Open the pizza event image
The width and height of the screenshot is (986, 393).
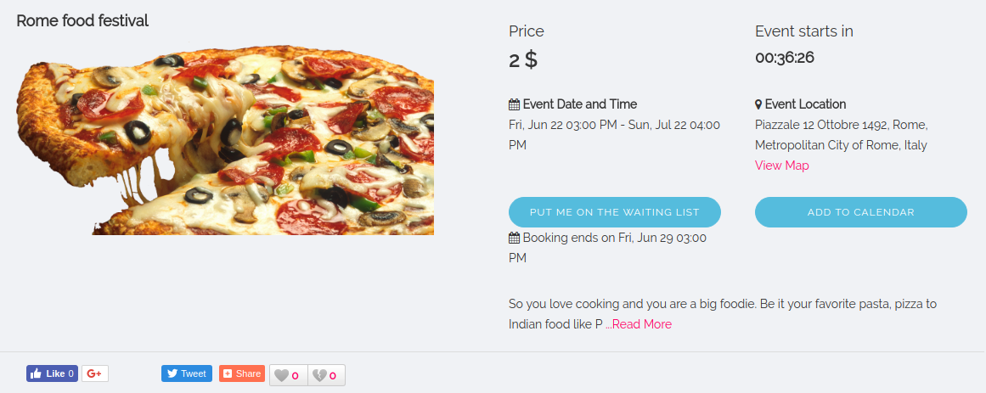pos(226,139)
